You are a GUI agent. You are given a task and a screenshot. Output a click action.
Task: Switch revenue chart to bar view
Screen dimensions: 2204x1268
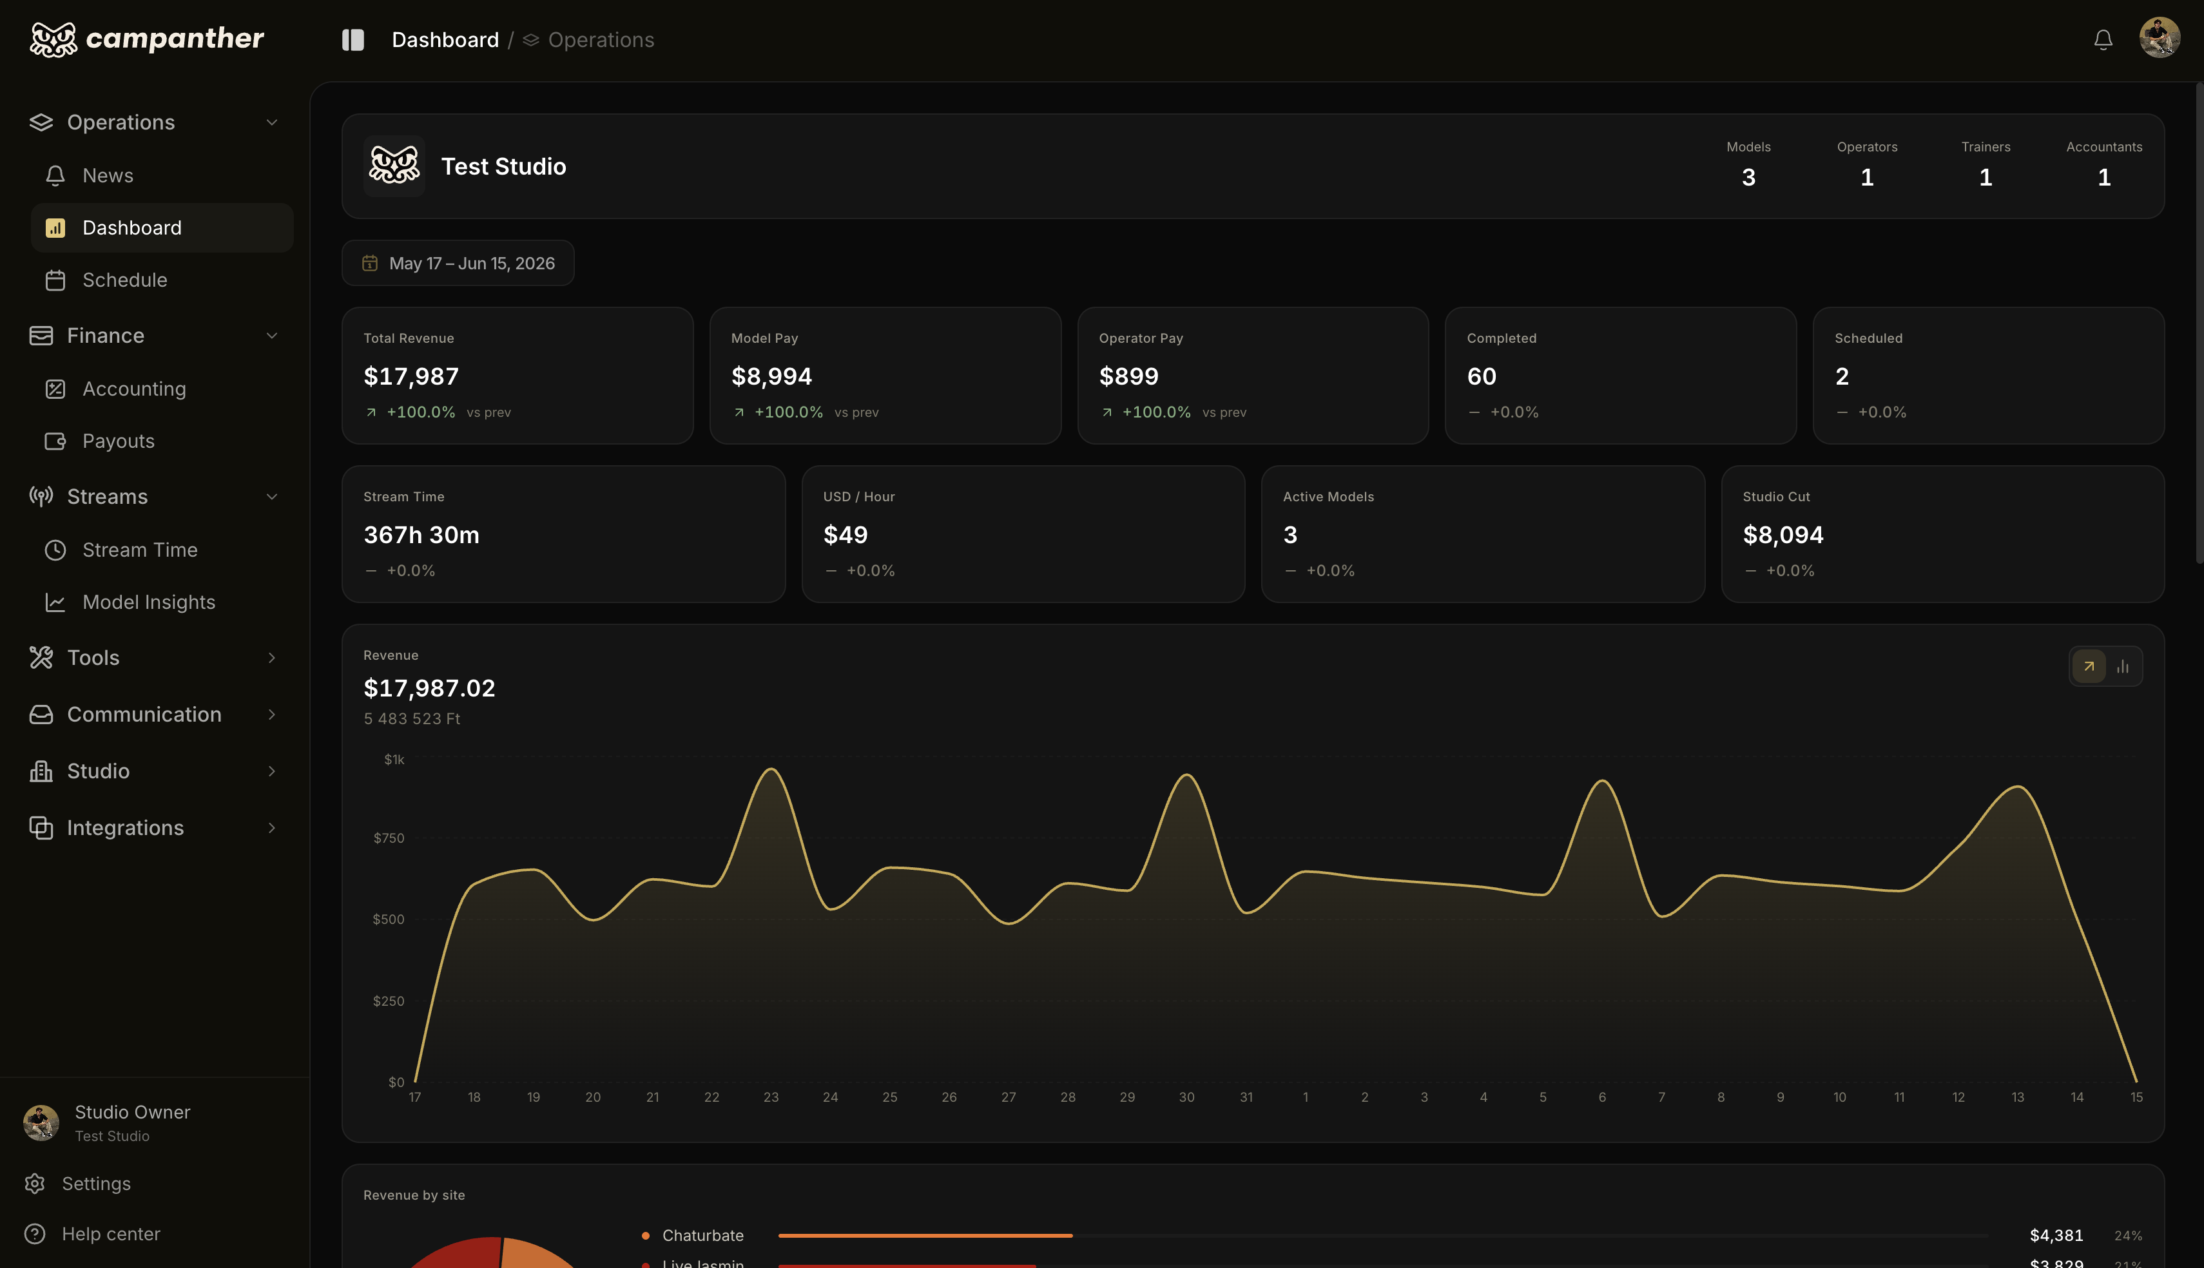point(2123,667)
